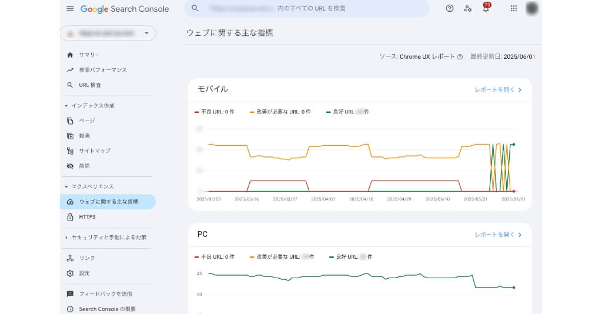Click red endpoint on mobile chart
Screen dimensions: 602x314
(514, 191)
